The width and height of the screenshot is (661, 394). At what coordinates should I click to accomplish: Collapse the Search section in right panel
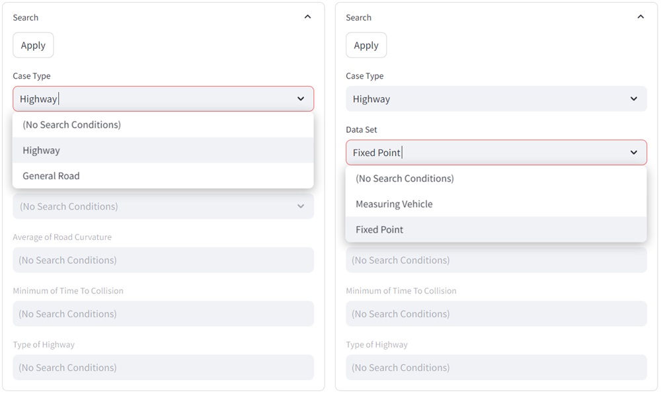(640, 17)
